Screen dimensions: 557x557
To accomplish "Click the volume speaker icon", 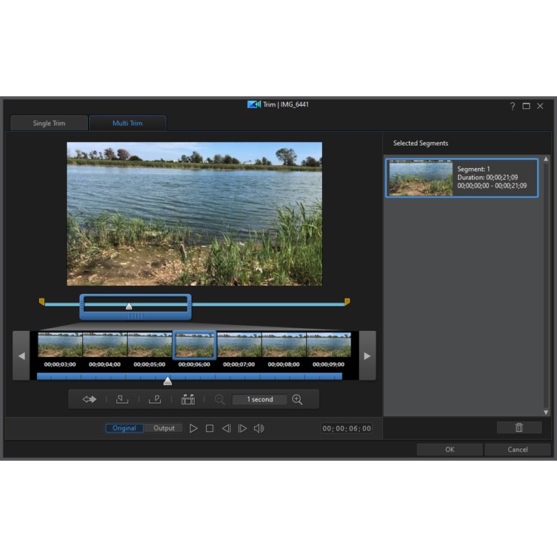I will tap(259, 428).
